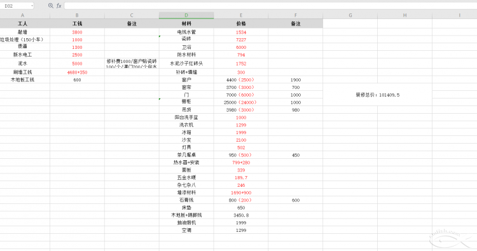477x251 pixels.
Task: Expand the Name Box dropdown arrow
Action: click(x=32, y=6)
